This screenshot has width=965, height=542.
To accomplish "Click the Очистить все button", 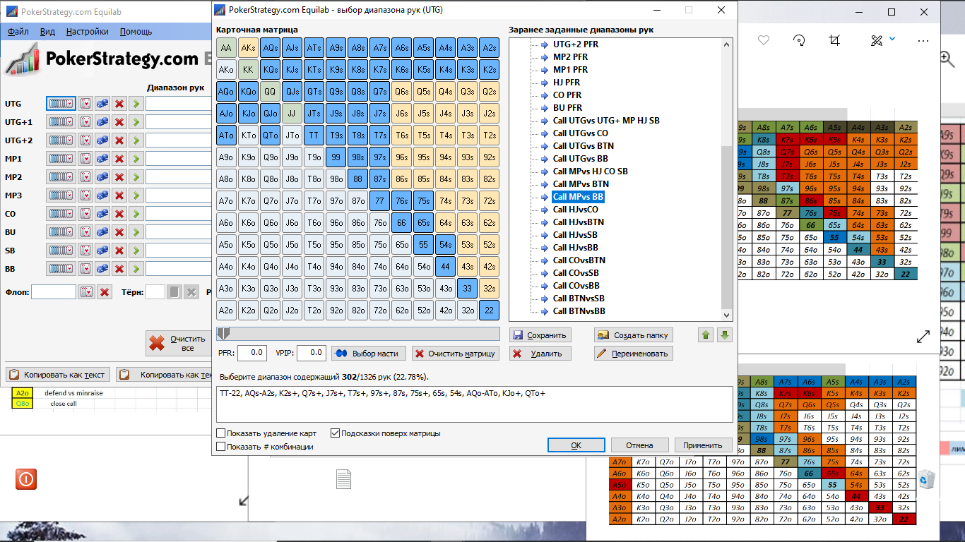I will [x=177, y=344].
